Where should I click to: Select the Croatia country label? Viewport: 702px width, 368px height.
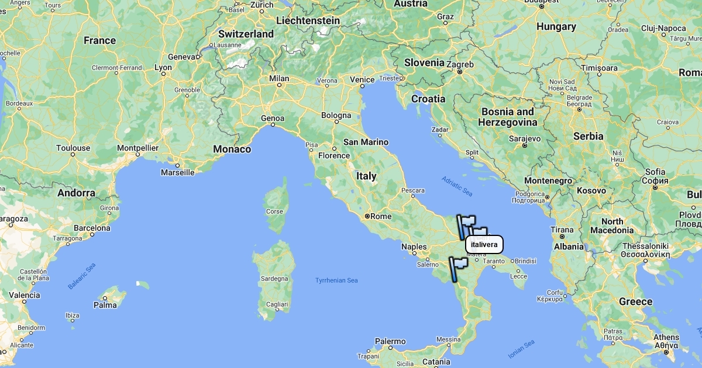[428, 99]
